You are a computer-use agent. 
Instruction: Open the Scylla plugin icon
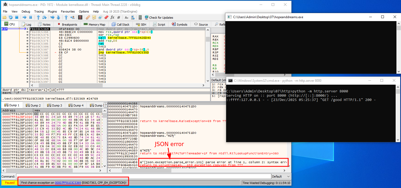coord(80,17)
